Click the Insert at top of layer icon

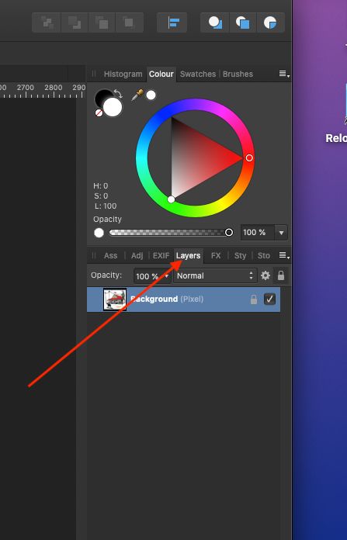click(x=243, y=22)
